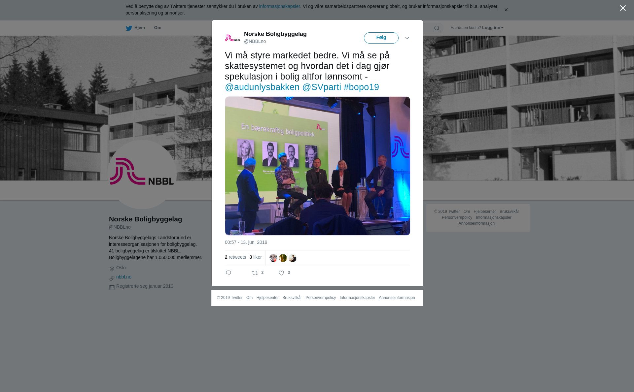Open the informasjonskapsler link in banner
The image size is (634, 392).
coord(279,6)
